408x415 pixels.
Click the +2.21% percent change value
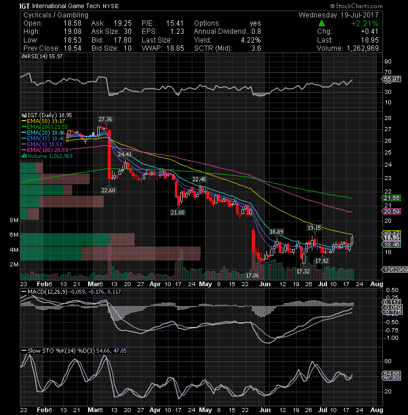tap(365, 23)
